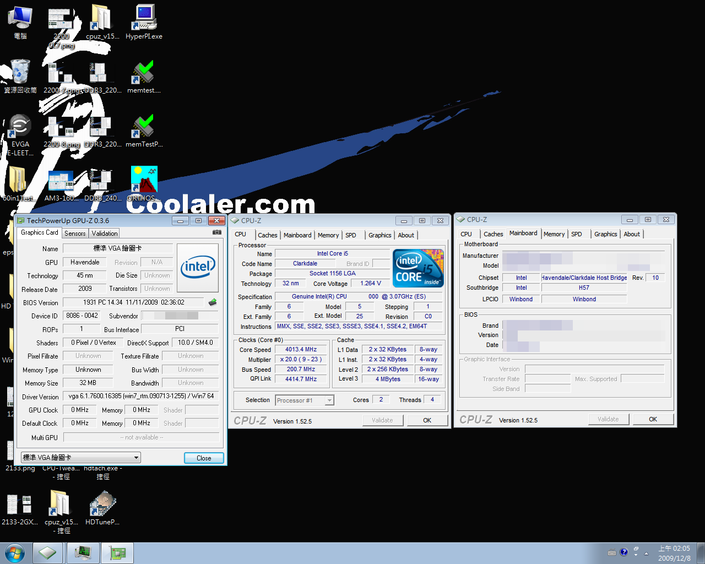Viewport: 705px width, 564px height.
Task: Click the GPU-Z Name field 標準 VGA 繪圖卡
Action: [x=118, y=248]
